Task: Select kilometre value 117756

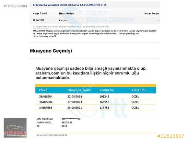Action: point(104,108)
